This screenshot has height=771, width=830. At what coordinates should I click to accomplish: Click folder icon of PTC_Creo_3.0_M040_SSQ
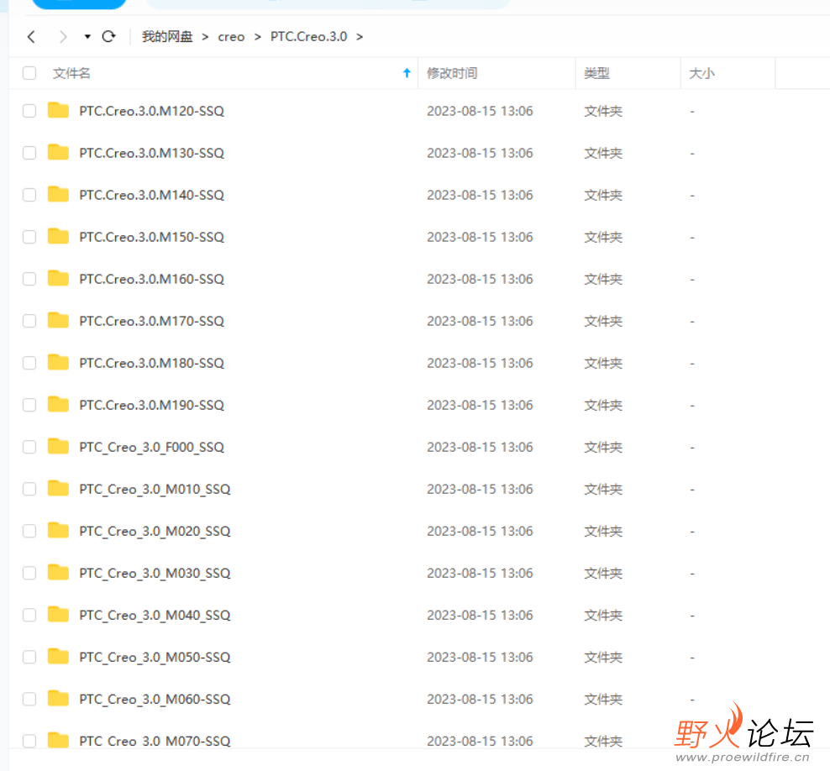tap(58, 615)
